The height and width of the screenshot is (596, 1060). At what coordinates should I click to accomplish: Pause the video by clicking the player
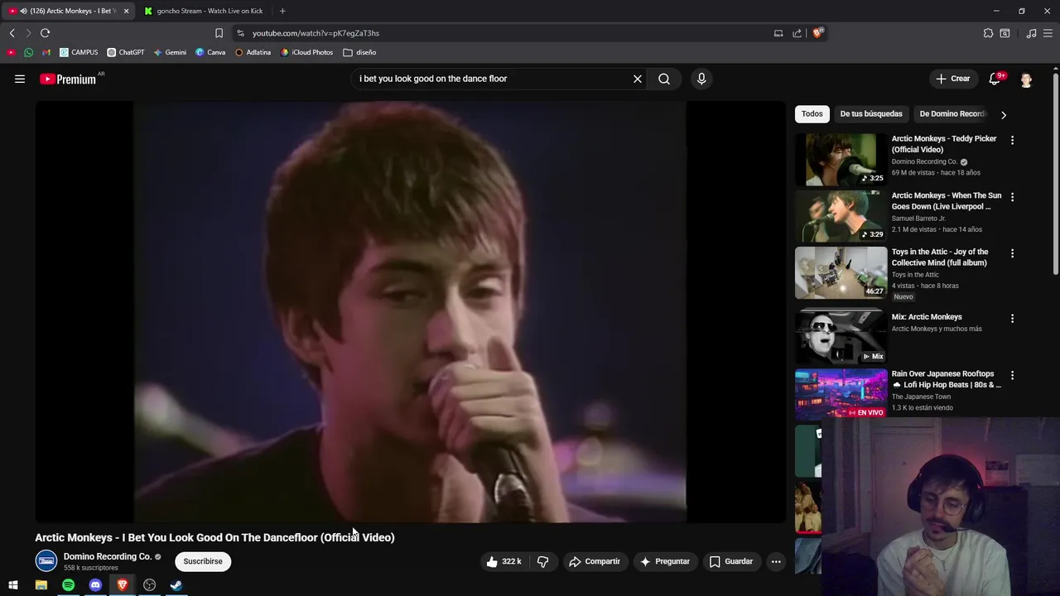(x=410, y=312)
